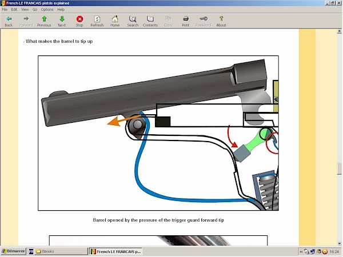Click the Copy toolbar icon
This screenshot has width=343, height=257.
click(x=168, y=21)
